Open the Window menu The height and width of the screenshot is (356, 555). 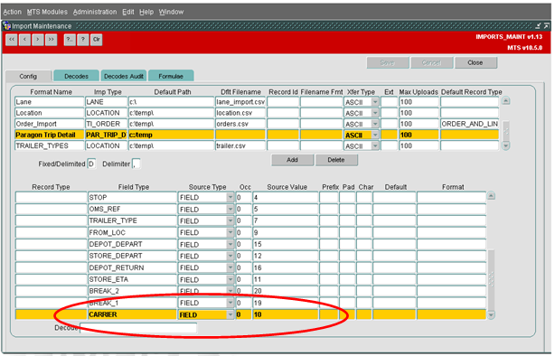pos(171,12)
